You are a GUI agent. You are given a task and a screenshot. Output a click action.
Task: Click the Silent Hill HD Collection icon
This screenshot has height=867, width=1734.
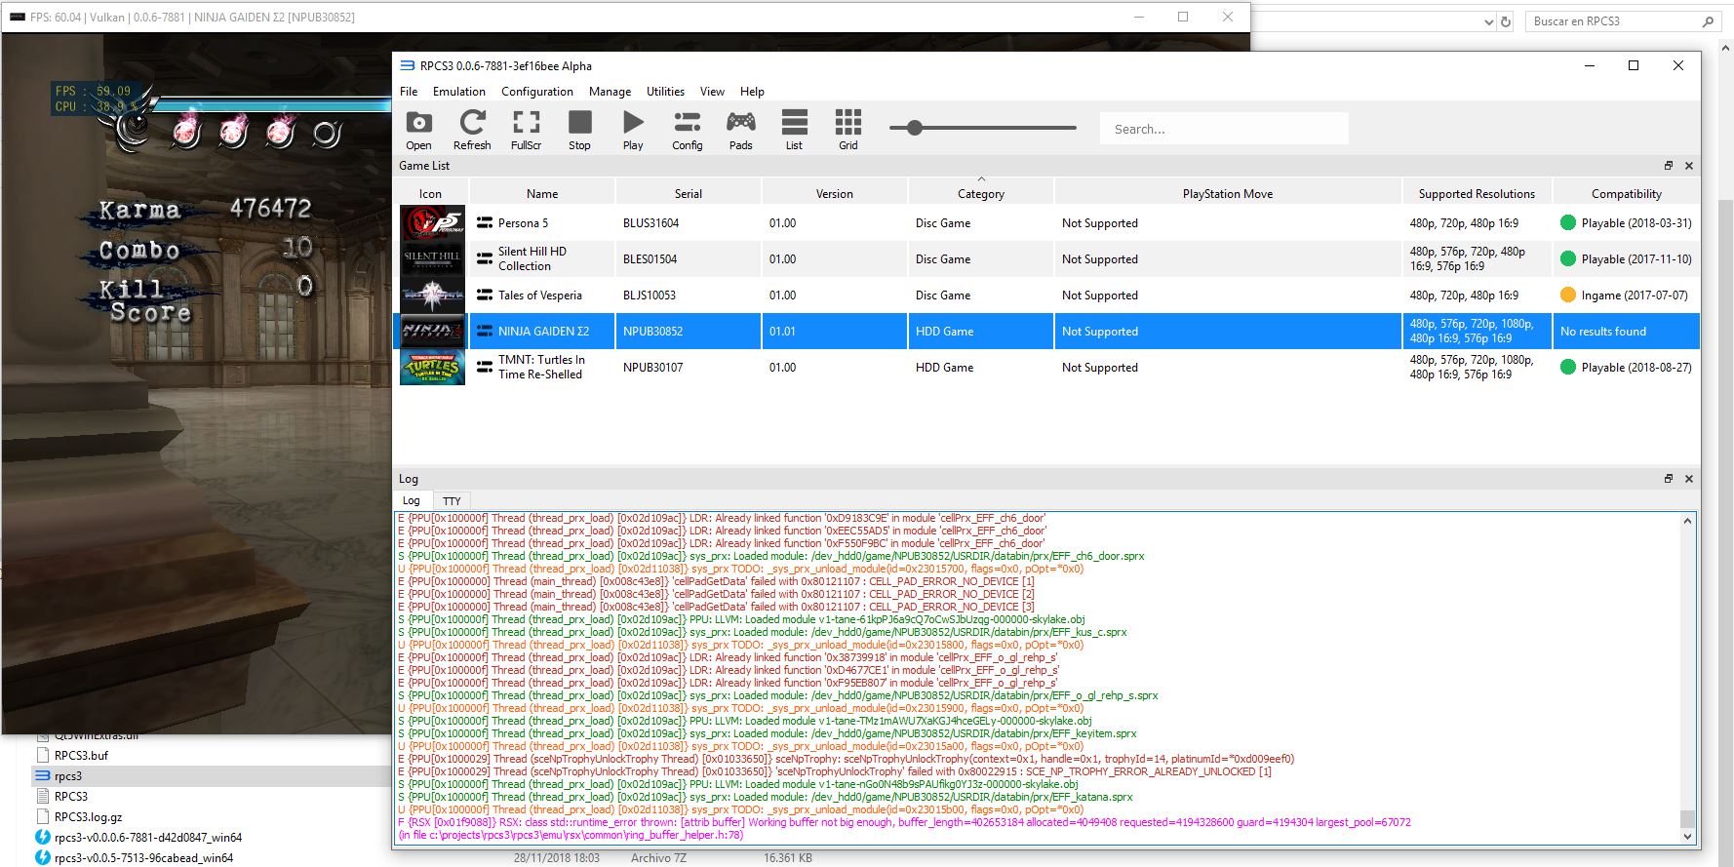tap(432, 259)
